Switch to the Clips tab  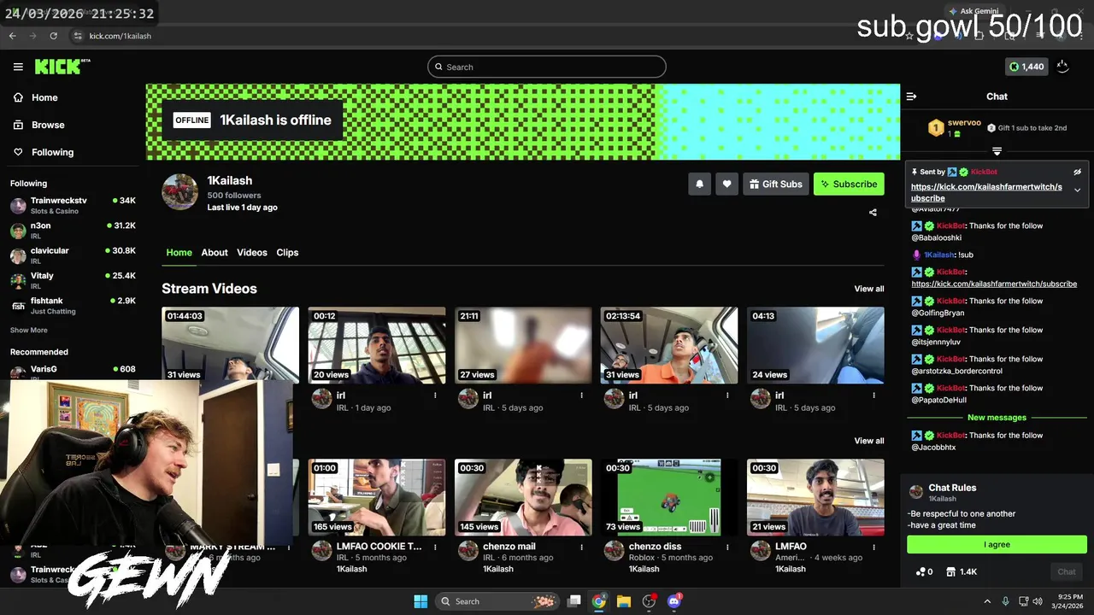(287, 253)
